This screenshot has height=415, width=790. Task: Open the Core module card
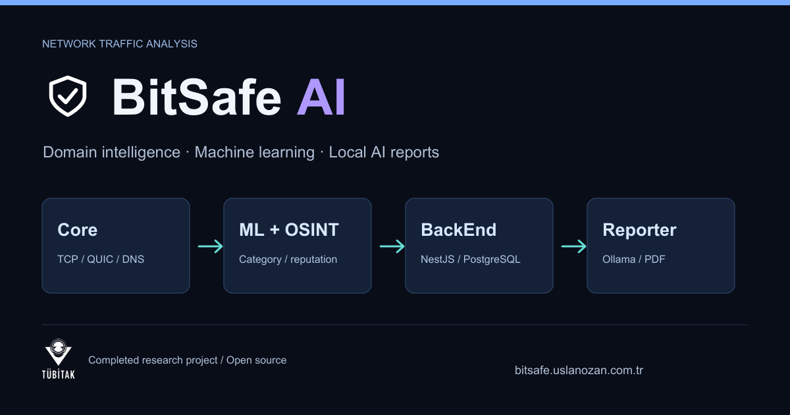[x=116, y=246]
